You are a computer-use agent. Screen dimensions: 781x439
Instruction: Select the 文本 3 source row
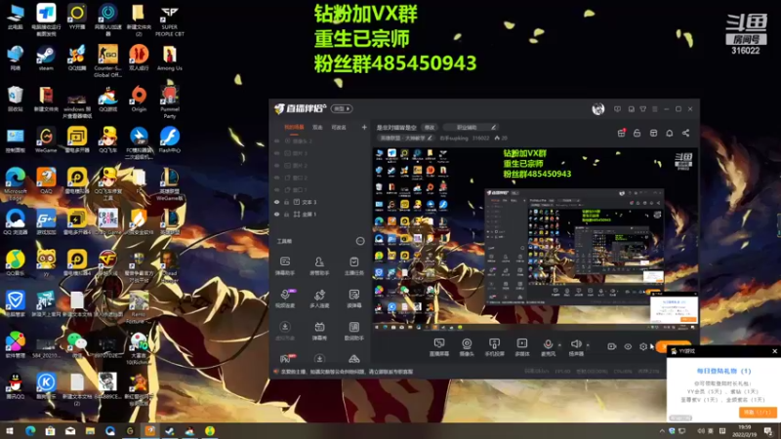(321, 202)
